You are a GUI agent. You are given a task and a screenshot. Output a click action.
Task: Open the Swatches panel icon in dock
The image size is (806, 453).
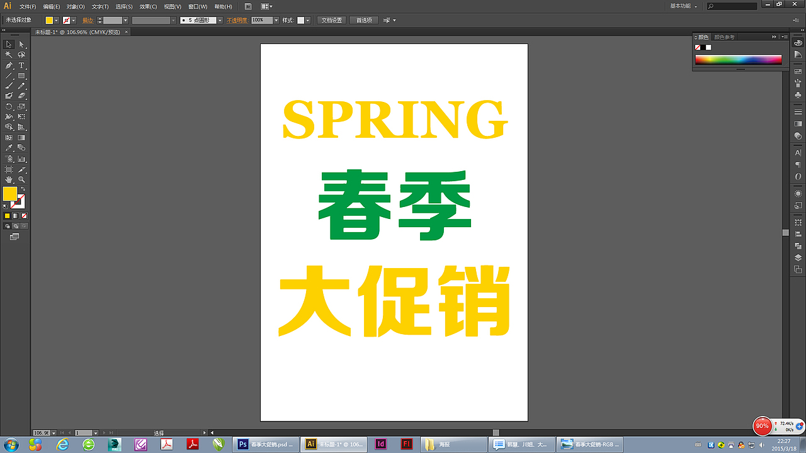coord(798,72)
